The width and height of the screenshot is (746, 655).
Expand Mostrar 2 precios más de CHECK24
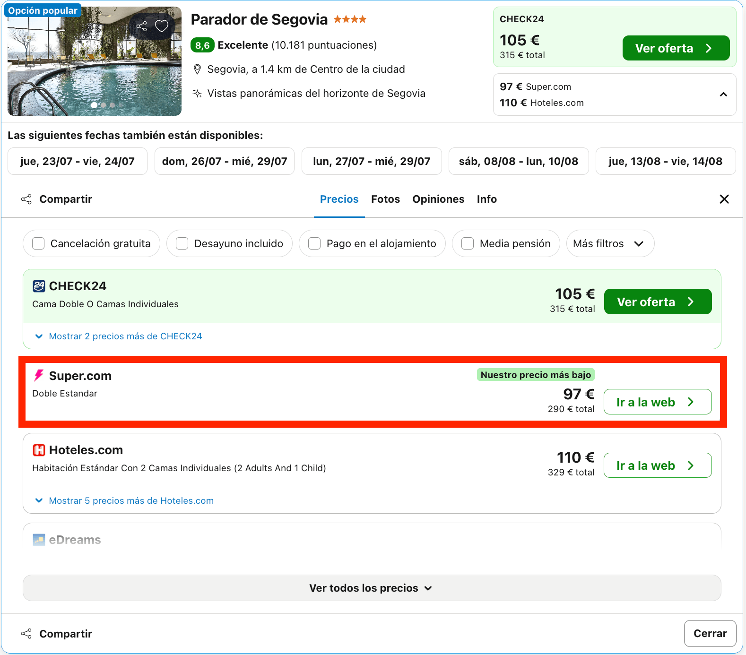tap(119, 336)
